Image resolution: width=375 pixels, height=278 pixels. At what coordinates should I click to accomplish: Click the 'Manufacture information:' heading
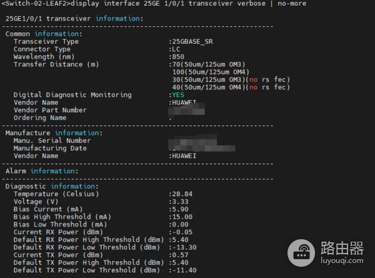(54, 133)
